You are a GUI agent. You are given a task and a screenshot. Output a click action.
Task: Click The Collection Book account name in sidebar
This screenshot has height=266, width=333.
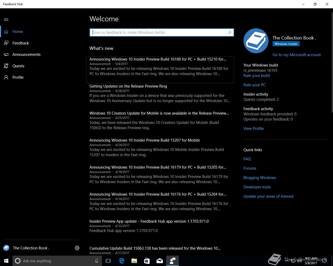coord(31,248)
